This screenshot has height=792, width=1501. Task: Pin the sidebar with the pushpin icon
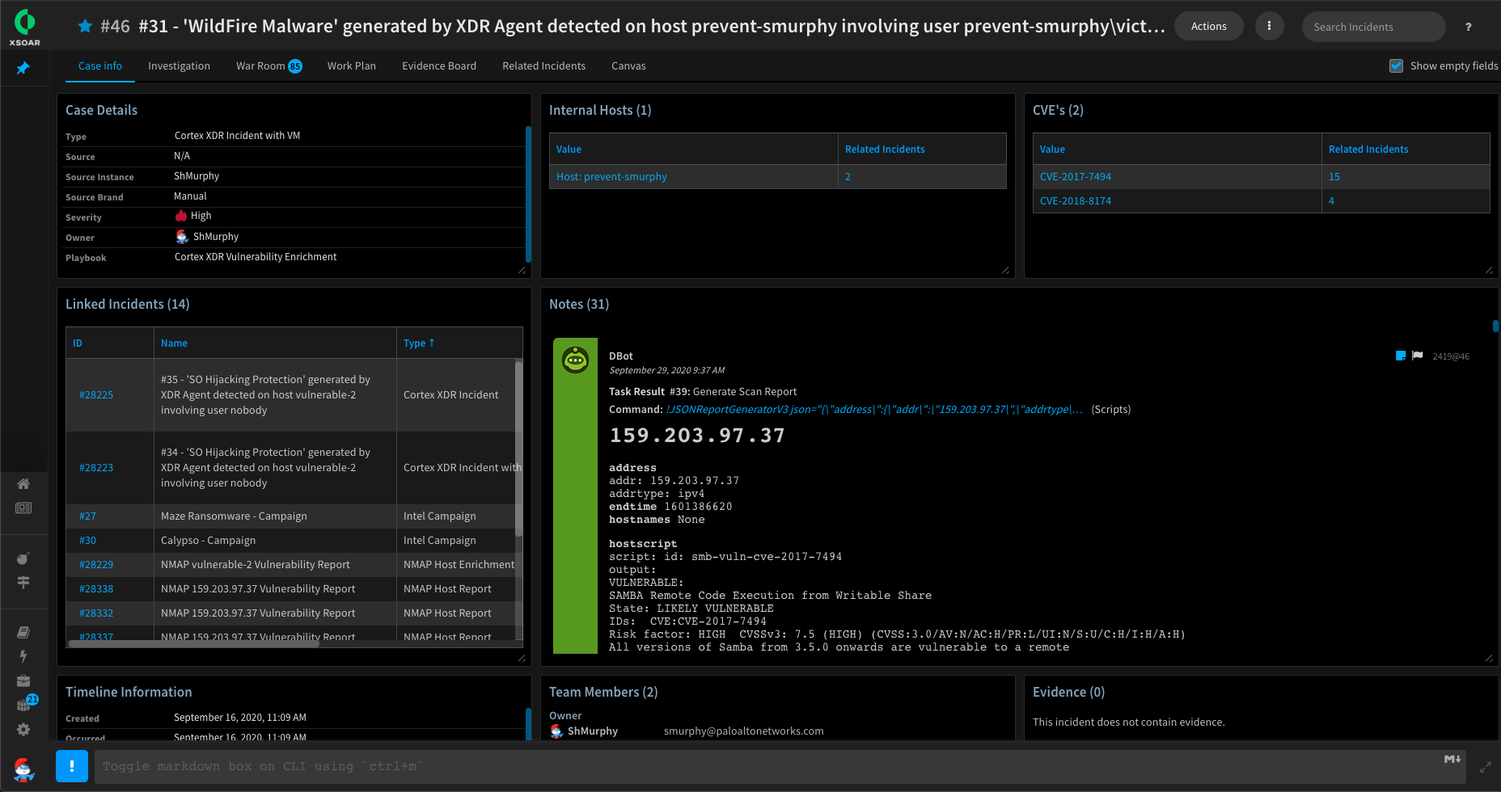(23, 68)
